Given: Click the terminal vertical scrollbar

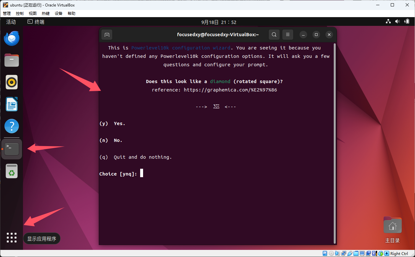Looking at the screenshot, I should [335, 143].
